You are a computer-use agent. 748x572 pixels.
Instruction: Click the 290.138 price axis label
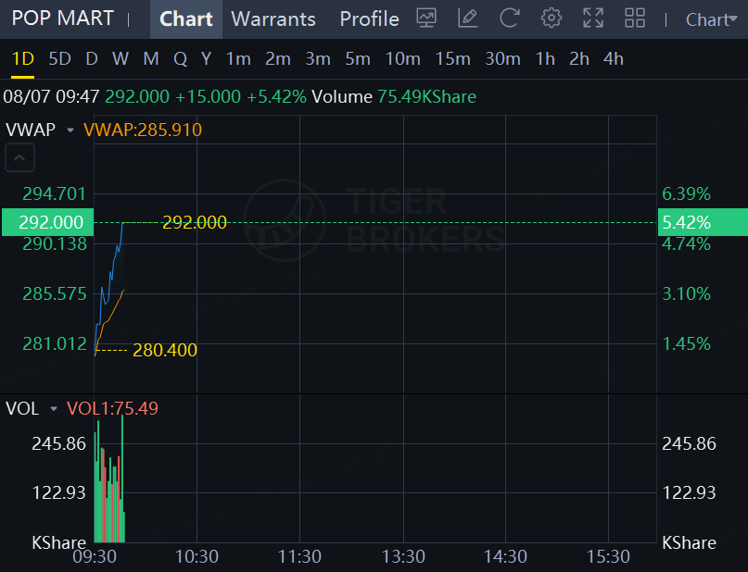click(55, 244)
